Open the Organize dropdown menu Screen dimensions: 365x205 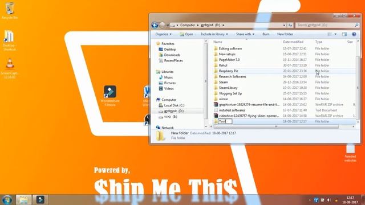164,34
